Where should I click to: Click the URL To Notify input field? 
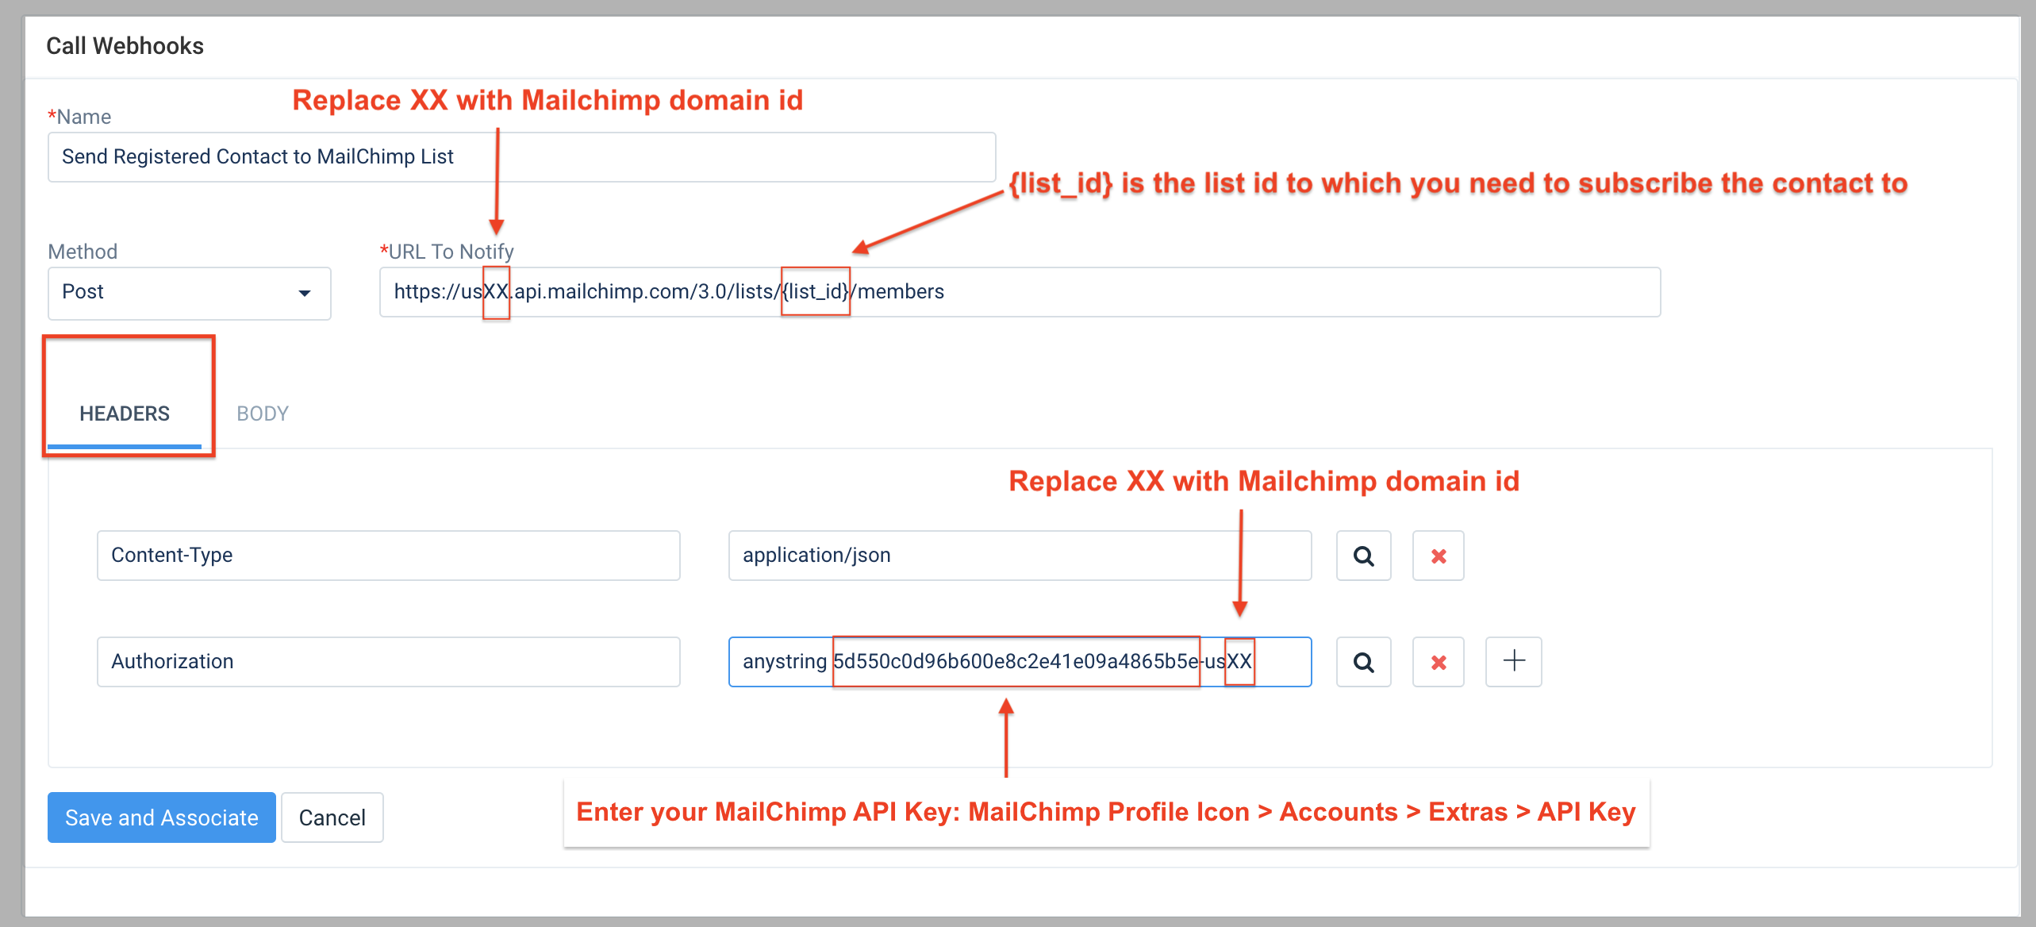[x=1020, y=292]
